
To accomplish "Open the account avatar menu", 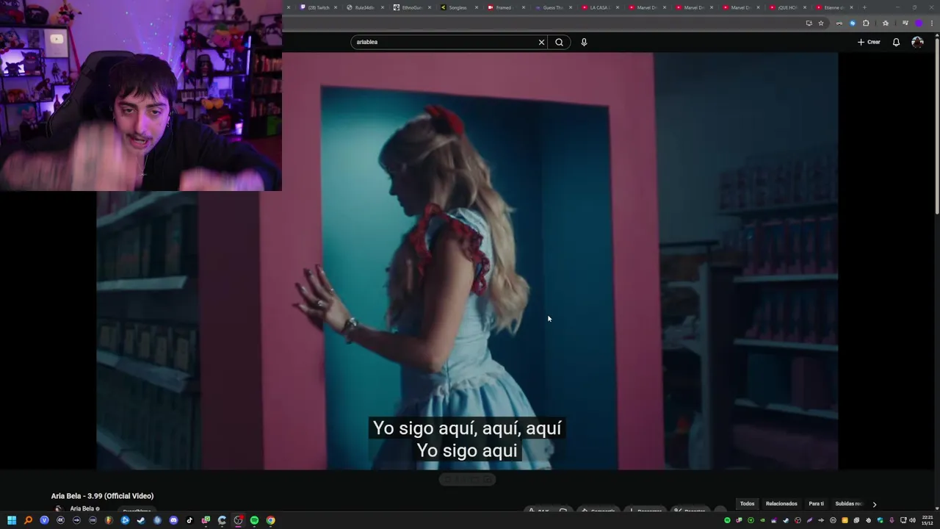I will click(917, 42).
